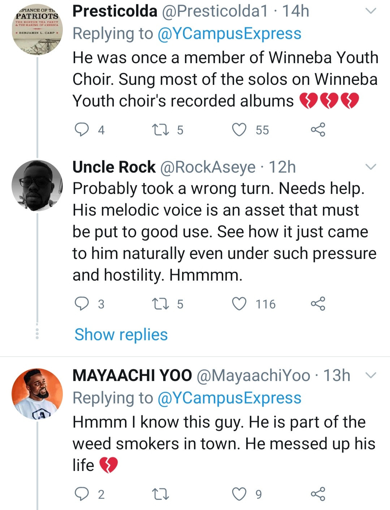The width and height of the screenshot is (390, 510).
Task: Open options chevron on Uncle Rock's tweet
Action: (x=371, y=167)
